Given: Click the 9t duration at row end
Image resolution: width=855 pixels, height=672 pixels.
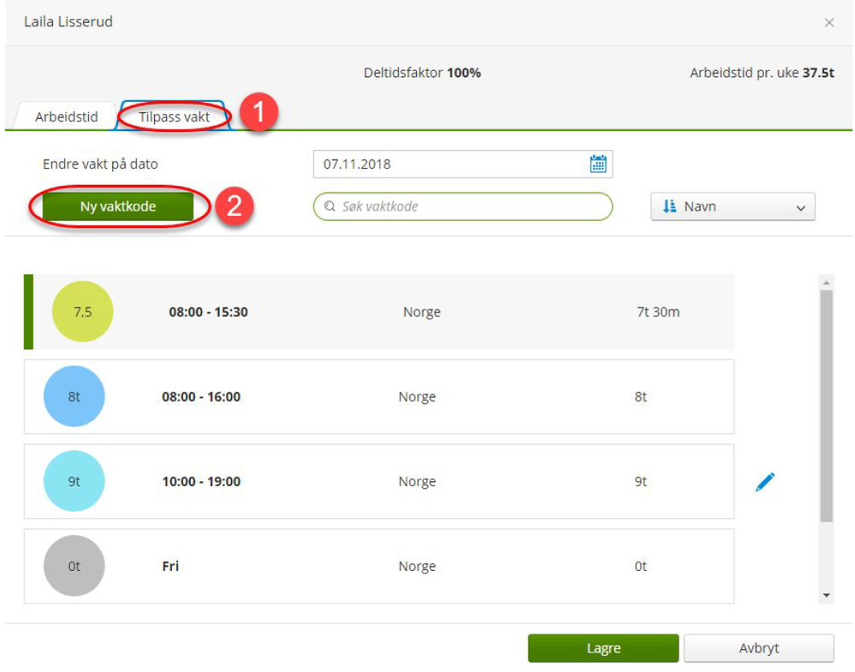Looking at the screenshot, I should pos(641,482).
